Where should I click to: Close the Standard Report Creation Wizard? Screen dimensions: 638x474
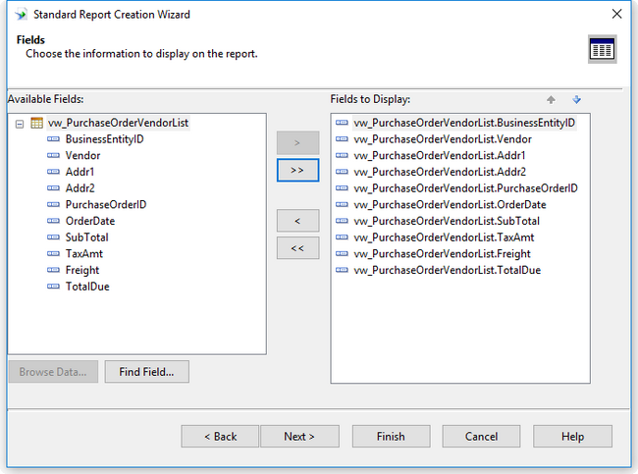tap(616, 14)
